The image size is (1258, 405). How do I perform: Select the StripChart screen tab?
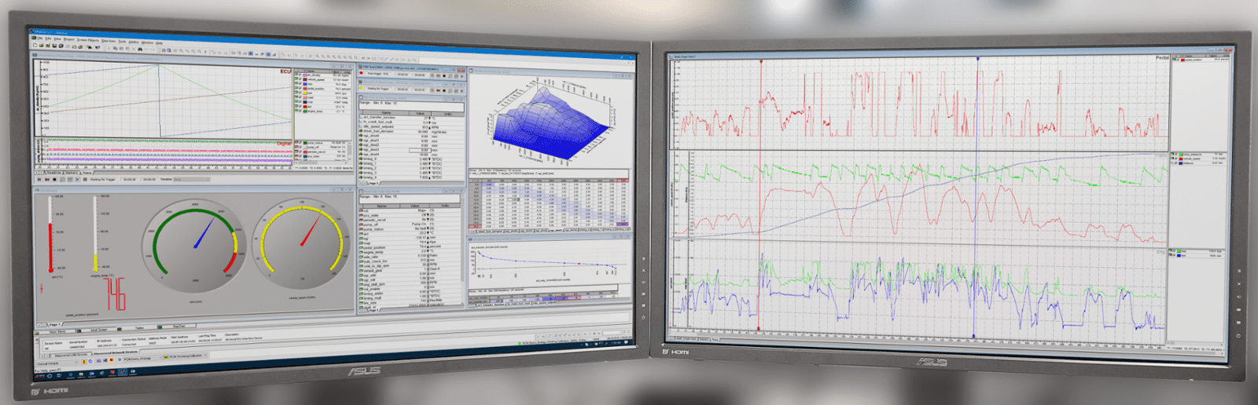pyautogui.click(x=178, y=327)
